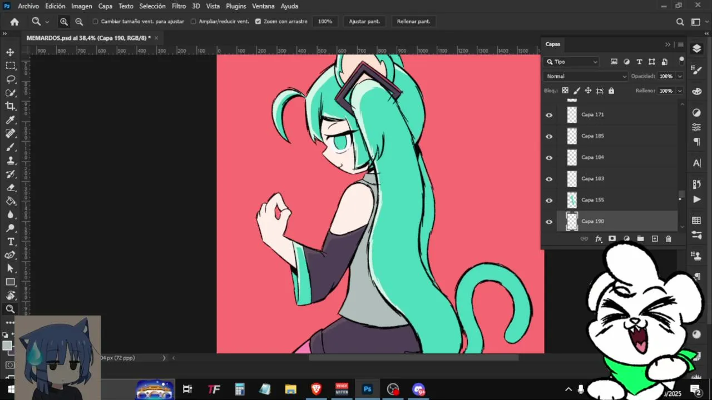
Task: Select the Dodge tool
Action: 10,228
